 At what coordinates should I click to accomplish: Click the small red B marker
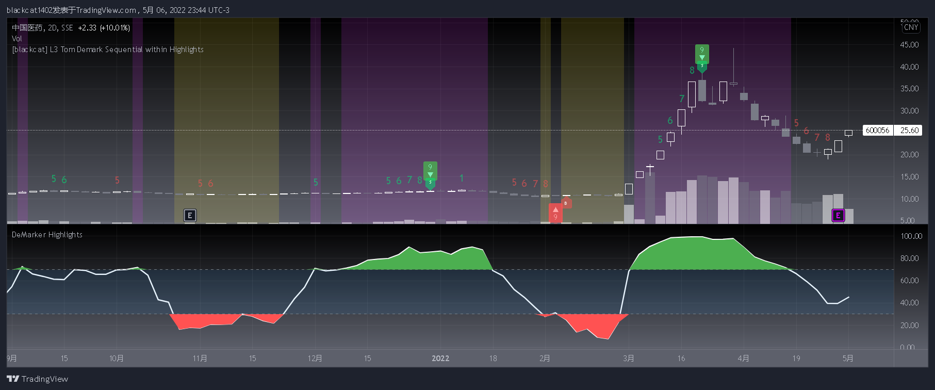[x=566, y=203]
